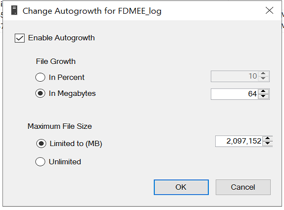
Task: Dismiss the dialog with the Cancel button
Action: click(243, 187)
